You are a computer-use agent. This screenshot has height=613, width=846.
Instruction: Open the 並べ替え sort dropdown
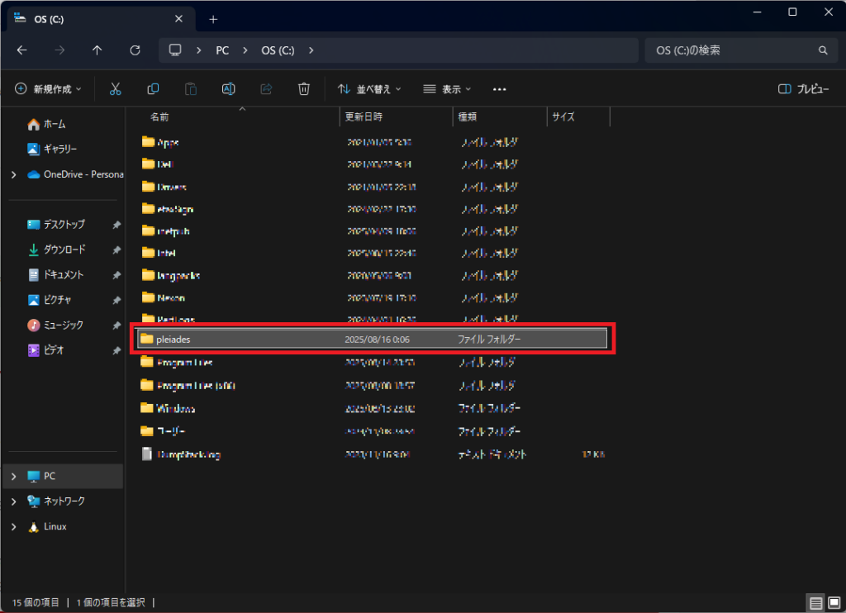[x=369, y=88]
